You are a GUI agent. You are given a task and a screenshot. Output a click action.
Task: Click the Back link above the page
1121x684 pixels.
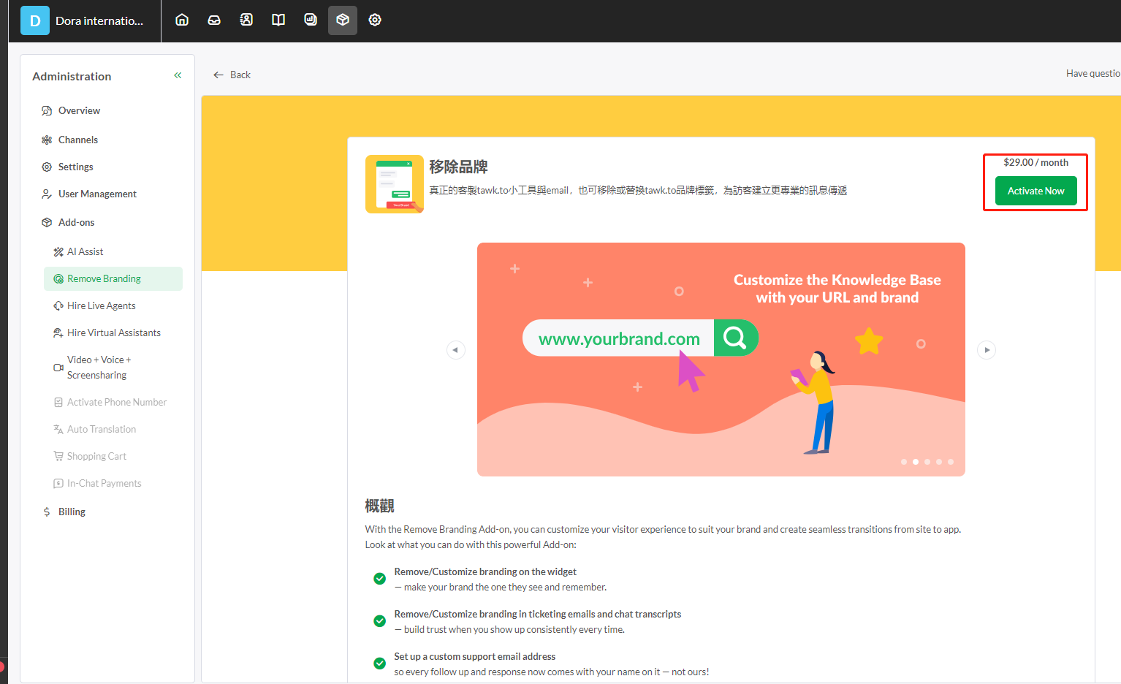pyautogui.click(x=232, y=75)
